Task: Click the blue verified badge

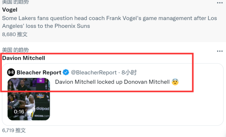Action: (66, 72)
